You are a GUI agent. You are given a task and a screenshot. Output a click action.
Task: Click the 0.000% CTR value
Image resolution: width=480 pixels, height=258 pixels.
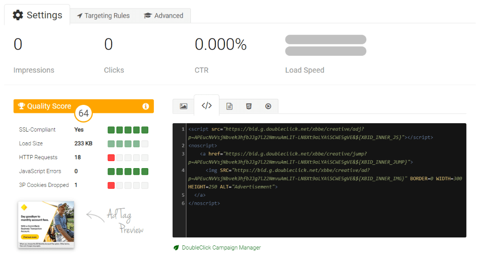point(221,44)
